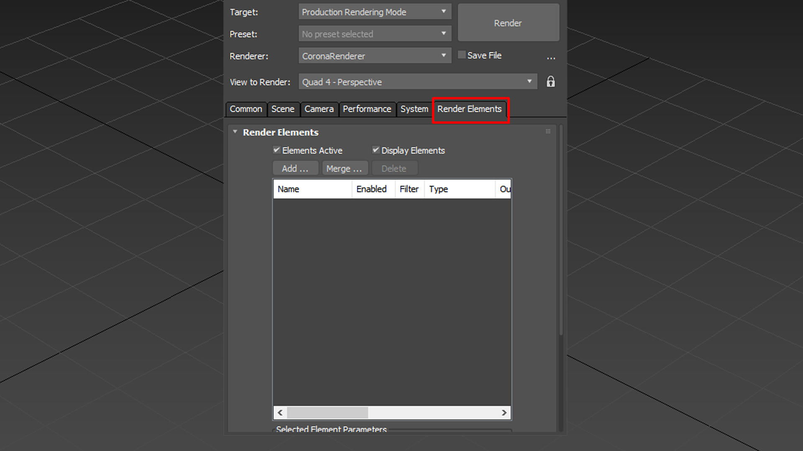Screen dimensions: 803x451
Task: Click the collapse arrow on Render Elements rollout
Action: click(235, 132)
